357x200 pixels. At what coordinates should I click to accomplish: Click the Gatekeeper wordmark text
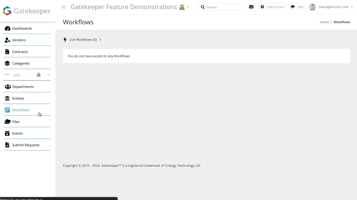pyautogui.click(x=32, y=11)
